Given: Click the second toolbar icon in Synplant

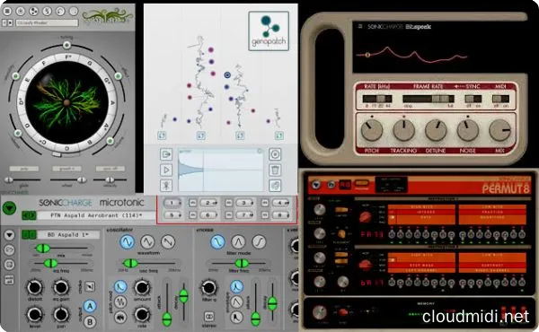Looking at the screenshot, I should [21, 12].
